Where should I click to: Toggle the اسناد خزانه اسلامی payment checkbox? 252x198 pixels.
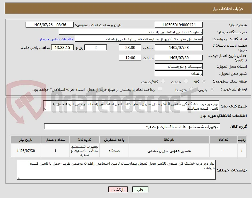point(160,89)
